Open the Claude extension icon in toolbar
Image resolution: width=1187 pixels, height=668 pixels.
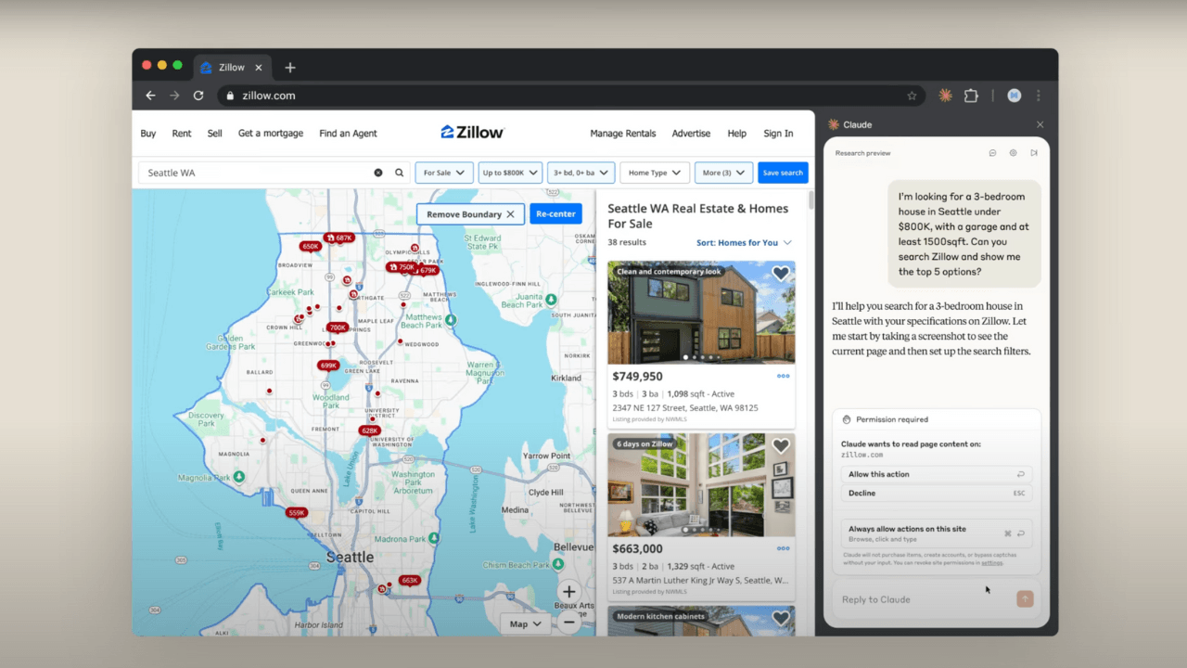pos(945,96)
